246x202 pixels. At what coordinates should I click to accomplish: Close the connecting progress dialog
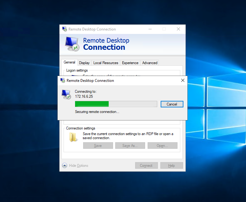(x=182, y=80)
